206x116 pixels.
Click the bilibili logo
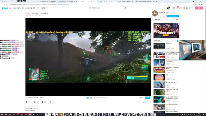click(x=5, y=8)
